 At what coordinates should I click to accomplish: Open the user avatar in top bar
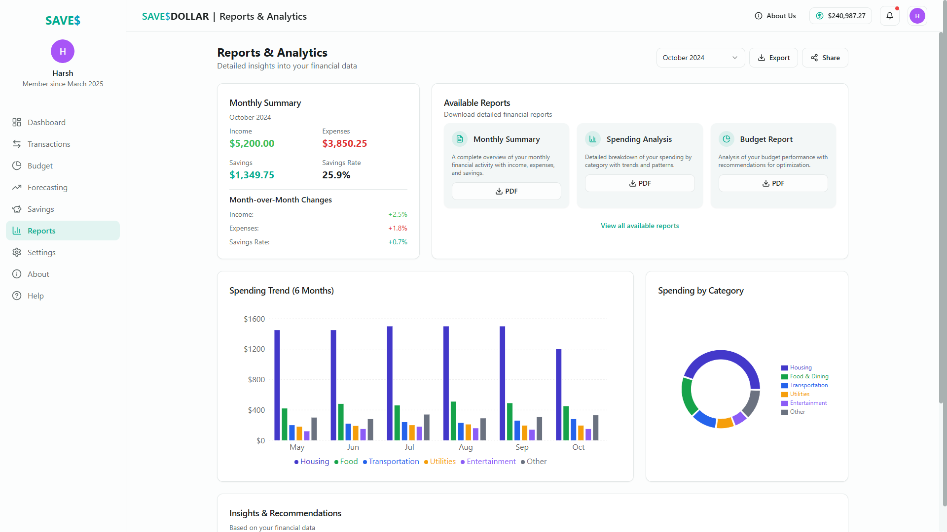[917, 16]
